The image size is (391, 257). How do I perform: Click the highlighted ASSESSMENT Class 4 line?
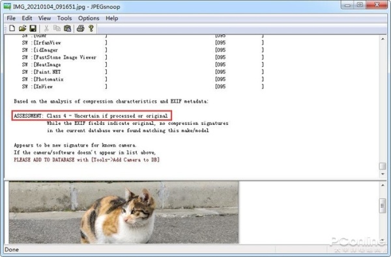pos(91,116)
